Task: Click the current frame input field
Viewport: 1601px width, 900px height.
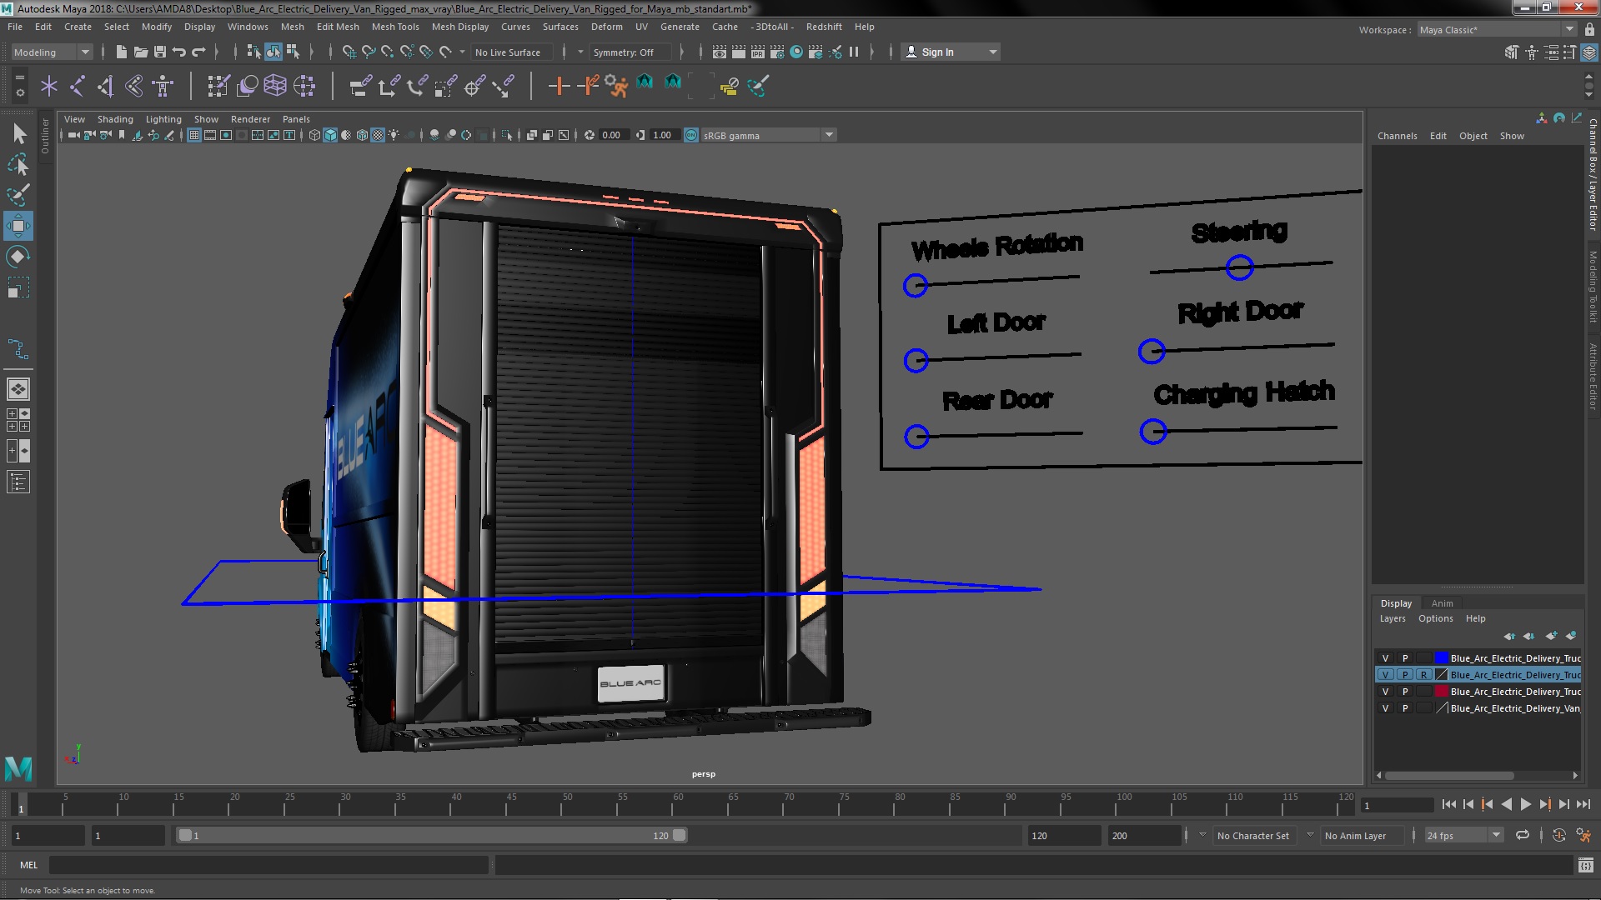Action: (x=1396, y=805)
